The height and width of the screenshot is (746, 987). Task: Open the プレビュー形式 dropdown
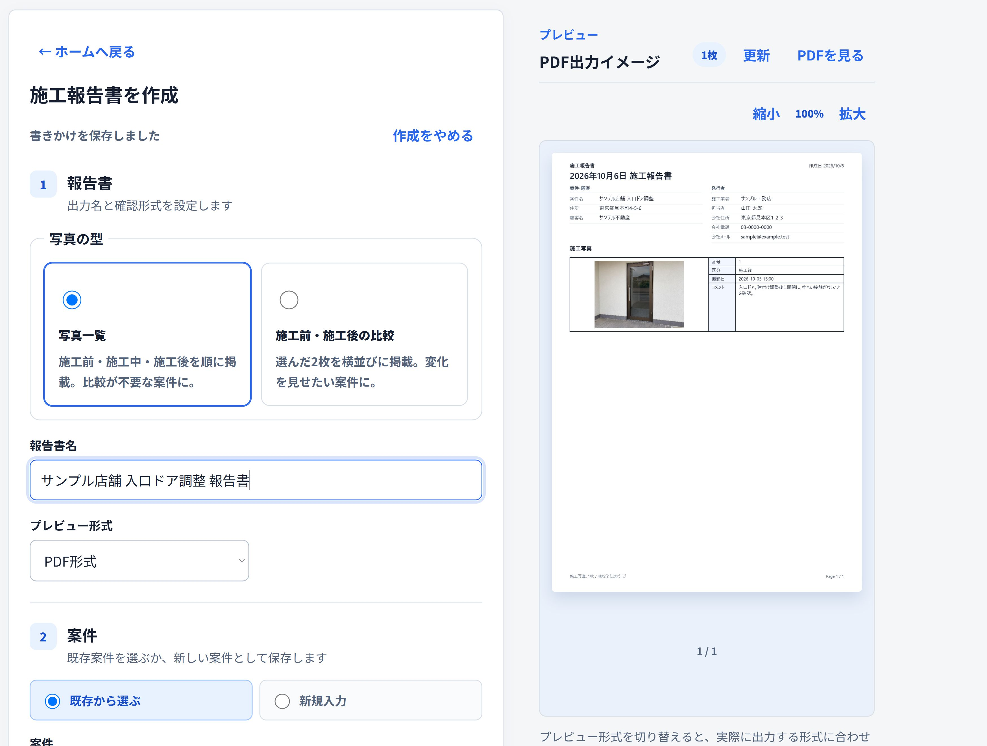tap(139, 561)
